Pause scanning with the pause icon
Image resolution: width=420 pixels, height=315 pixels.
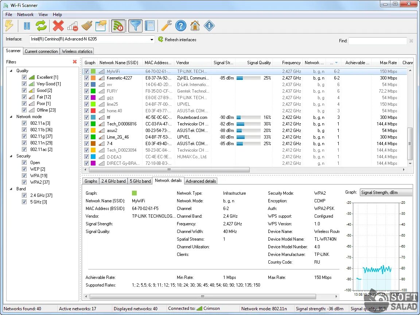pyautogui.click(x=27, y=26)
